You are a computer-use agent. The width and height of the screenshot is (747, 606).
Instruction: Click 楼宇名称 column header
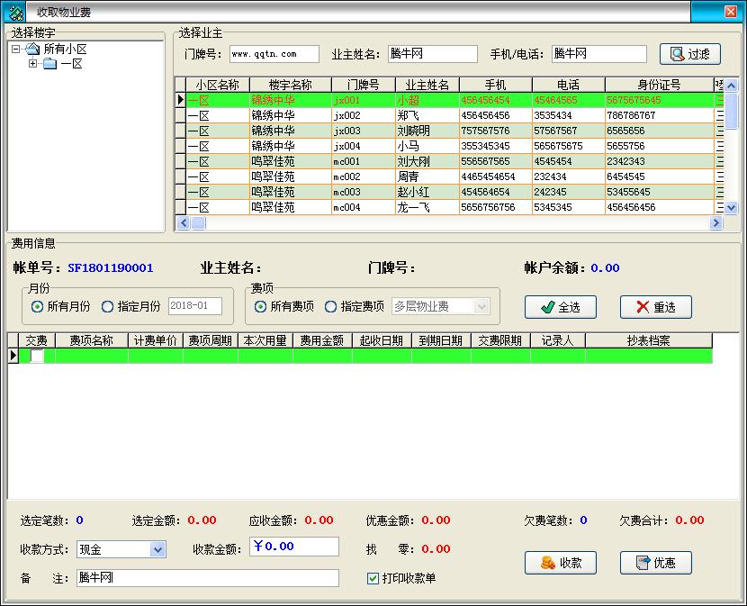[290, 85]
